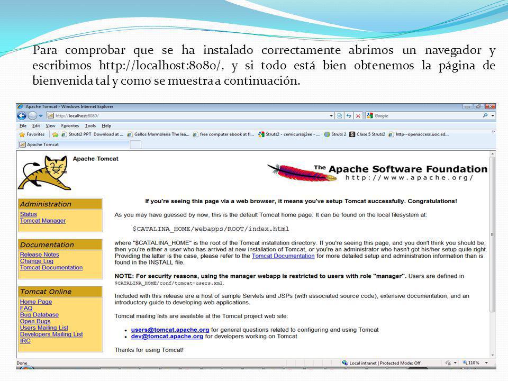Expand the address bar autocomplete dropdown arrow
Image resolution: width=508 pixels, height=381 pixels.
331,116
